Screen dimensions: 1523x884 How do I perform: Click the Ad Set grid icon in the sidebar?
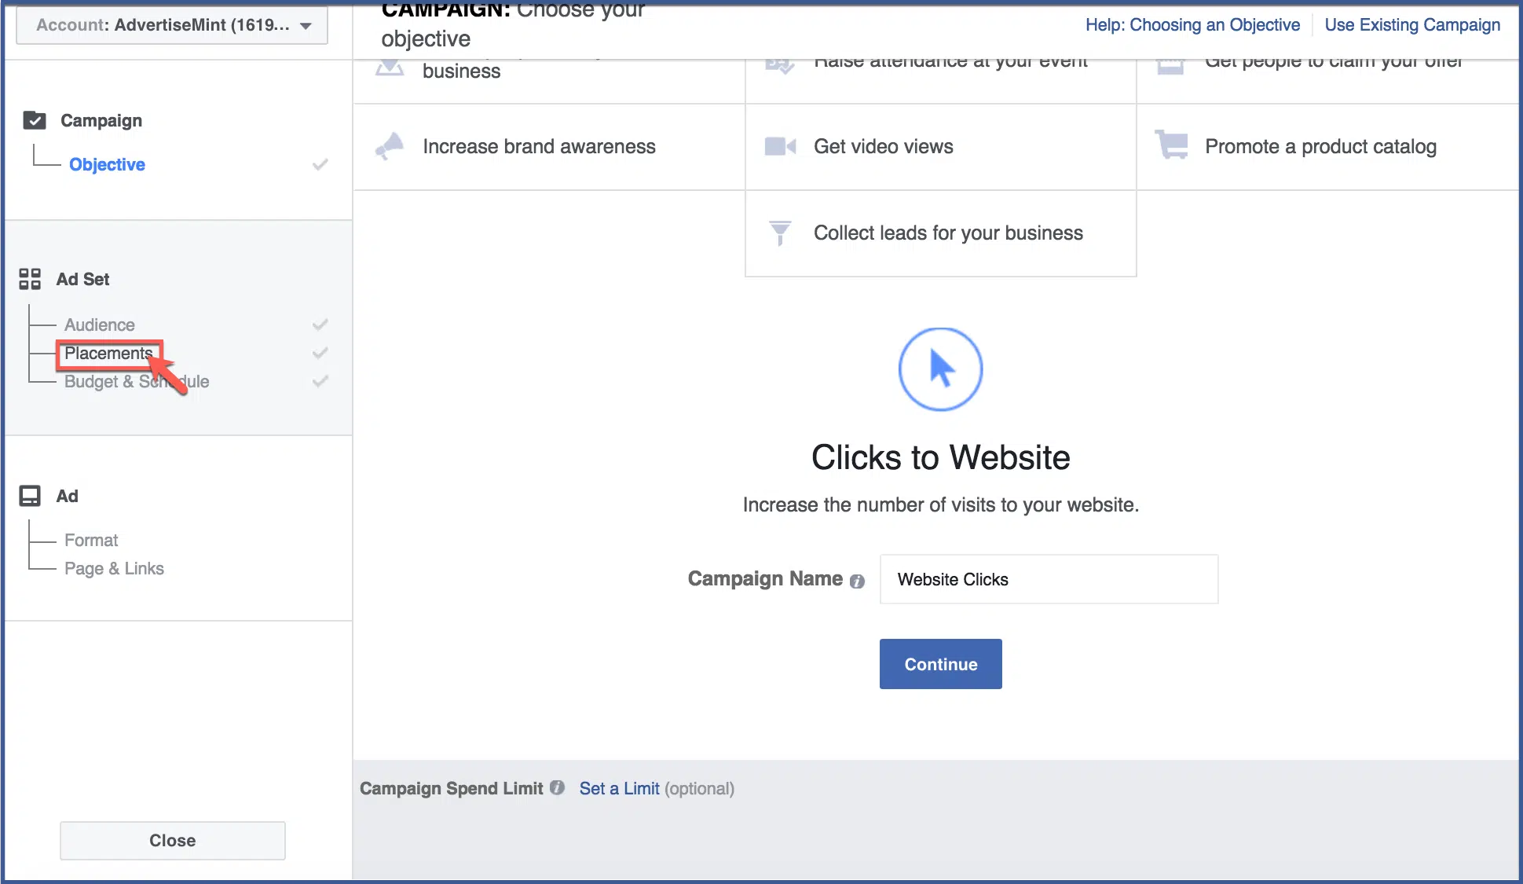pyautogui.click(x=30, y=279)
